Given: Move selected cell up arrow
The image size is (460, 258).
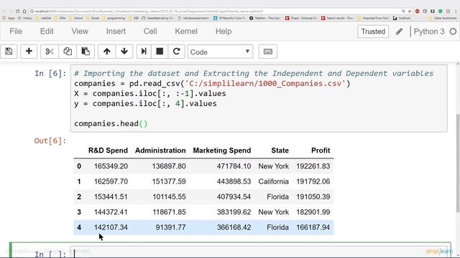Looking at the screenshot, I should click(x=107, y=52).
